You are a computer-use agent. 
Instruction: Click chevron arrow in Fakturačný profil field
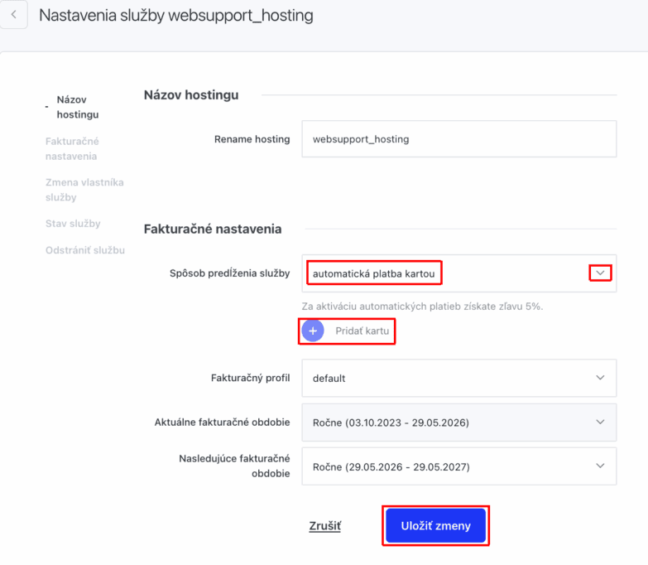point(601,378)
